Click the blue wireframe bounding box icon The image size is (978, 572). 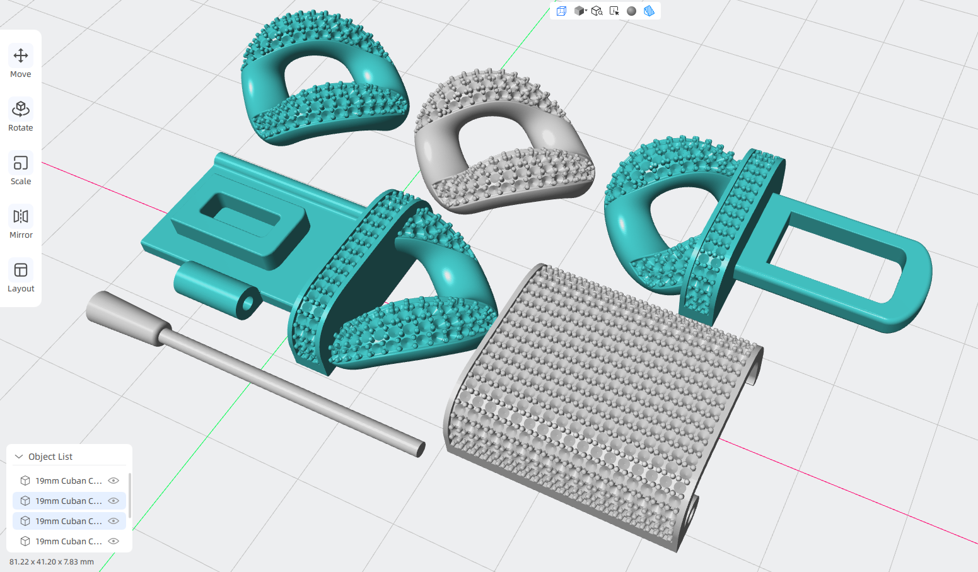pyautogui.click(x=561, y=11)
